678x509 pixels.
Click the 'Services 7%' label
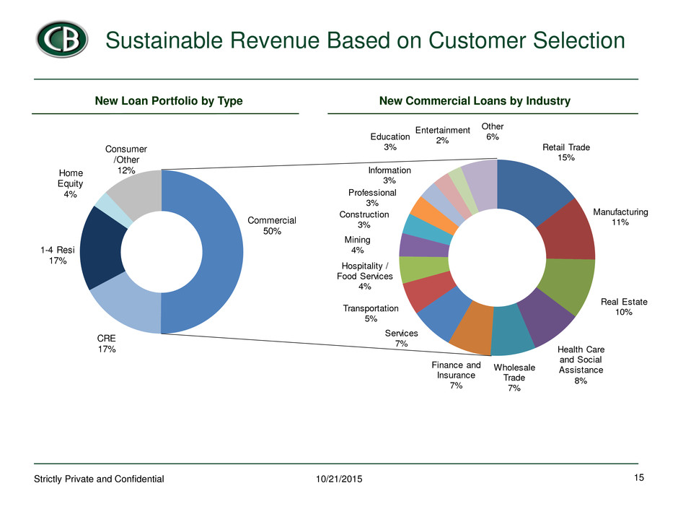[x=401, y=339]
